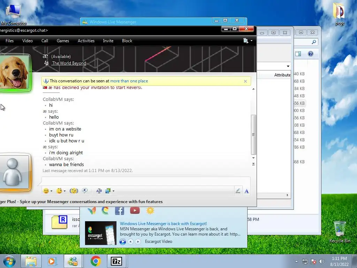Open the pcgc folder on desktop
357x268 pixels.
coord(340,14)
